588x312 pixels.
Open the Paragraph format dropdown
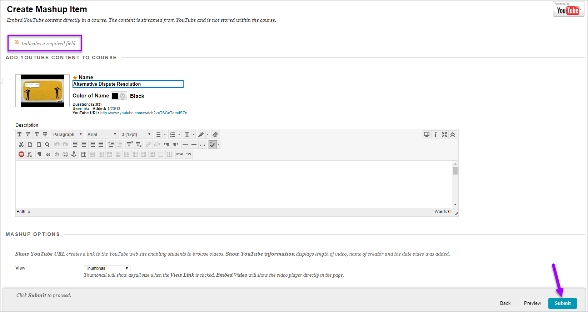(68, 135)
